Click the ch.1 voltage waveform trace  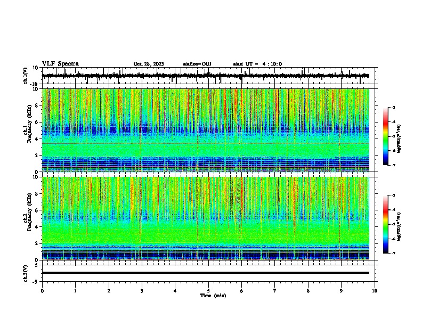coord(205,76)
